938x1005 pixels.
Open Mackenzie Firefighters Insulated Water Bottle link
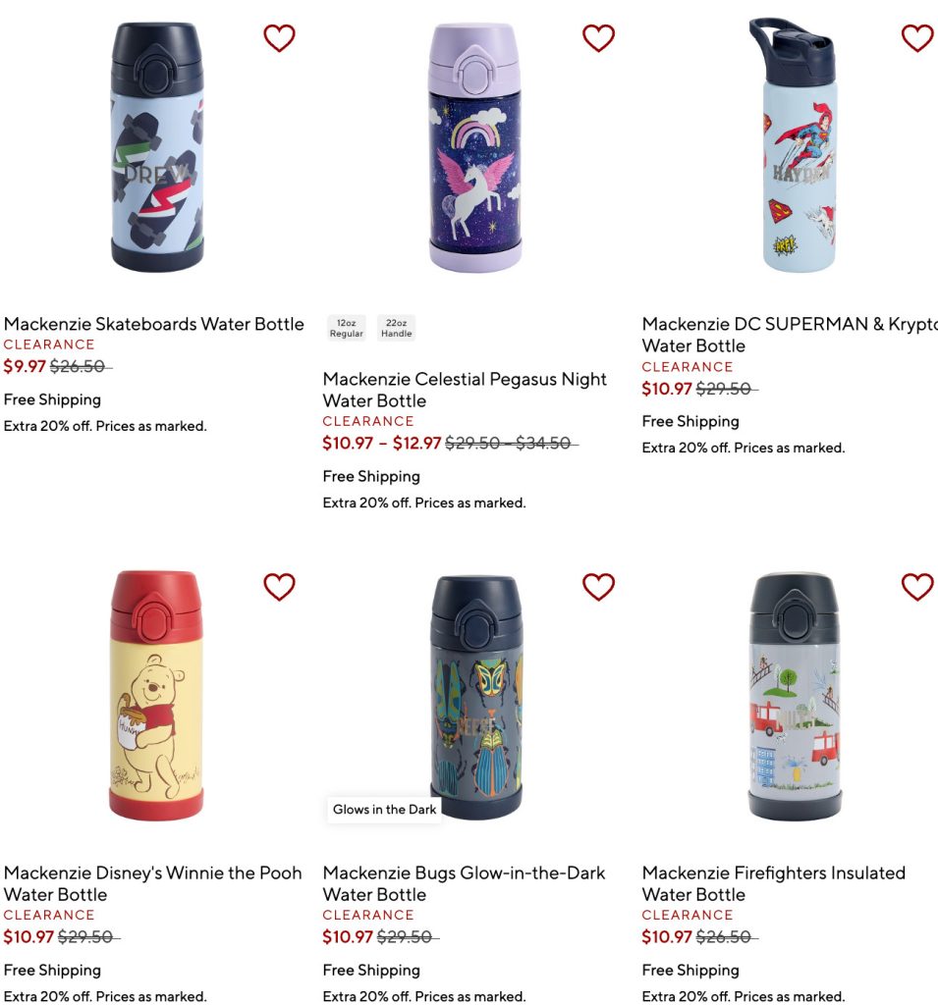[774, 883]
